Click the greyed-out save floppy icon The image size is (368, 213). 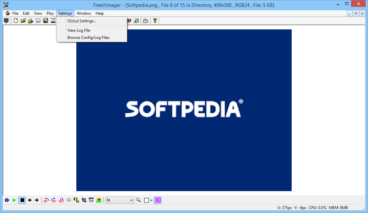click(38, 21)
